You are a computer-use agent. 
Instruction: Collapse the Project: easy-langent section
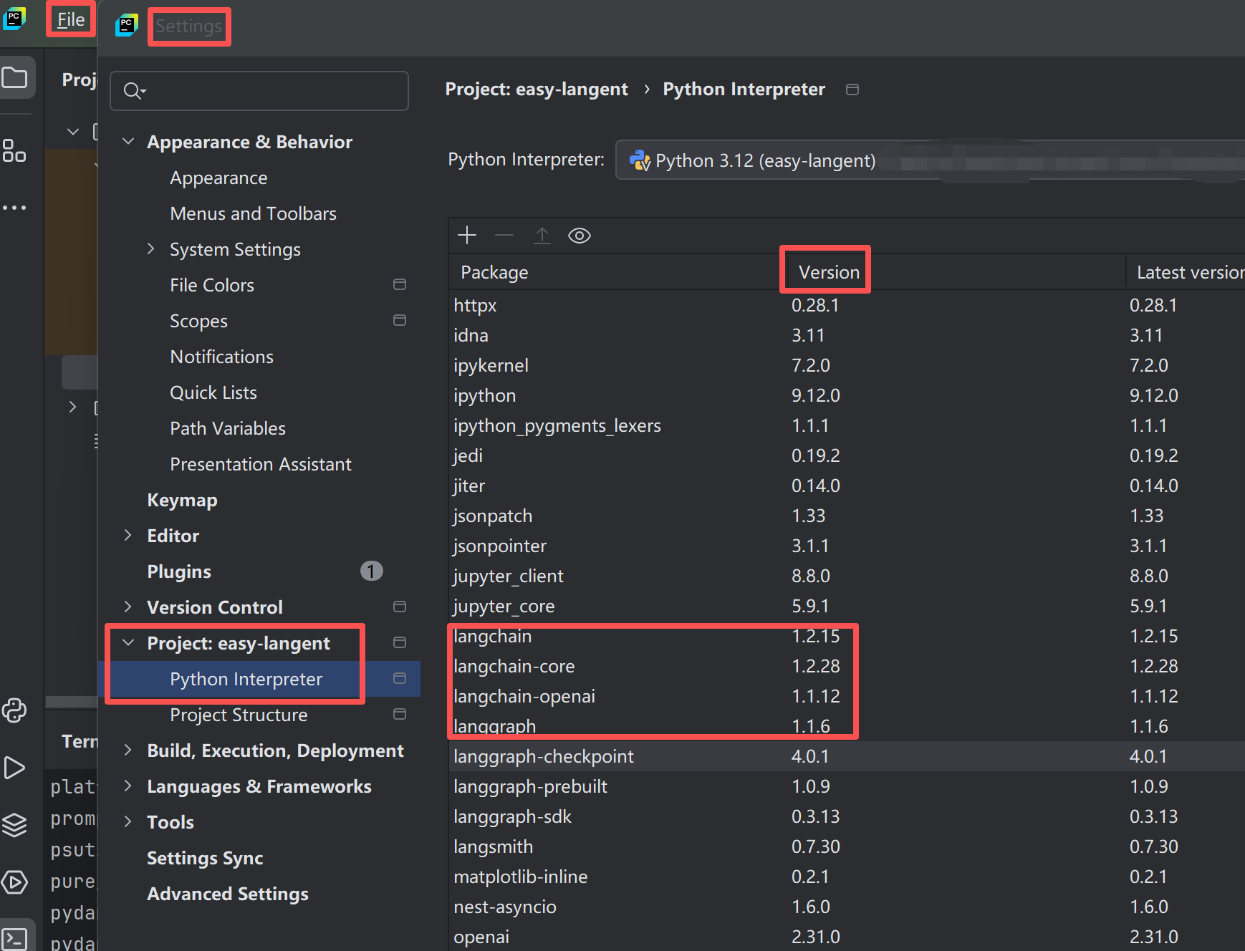(x=128, y=642)
